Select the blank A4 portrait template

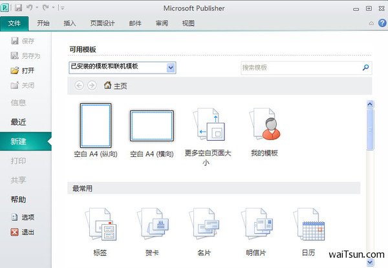tap(95, 125)
